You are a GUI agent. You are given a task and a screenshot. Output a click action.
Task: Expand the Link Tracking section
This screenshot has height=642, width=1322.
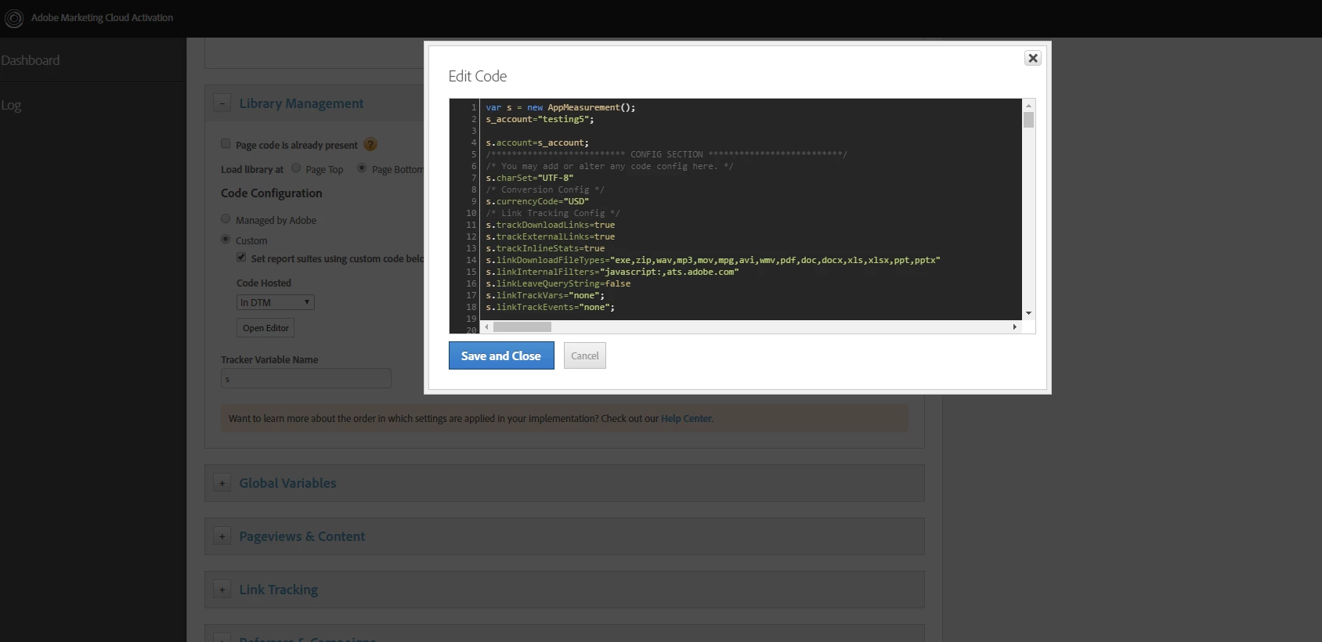point(222,590)
